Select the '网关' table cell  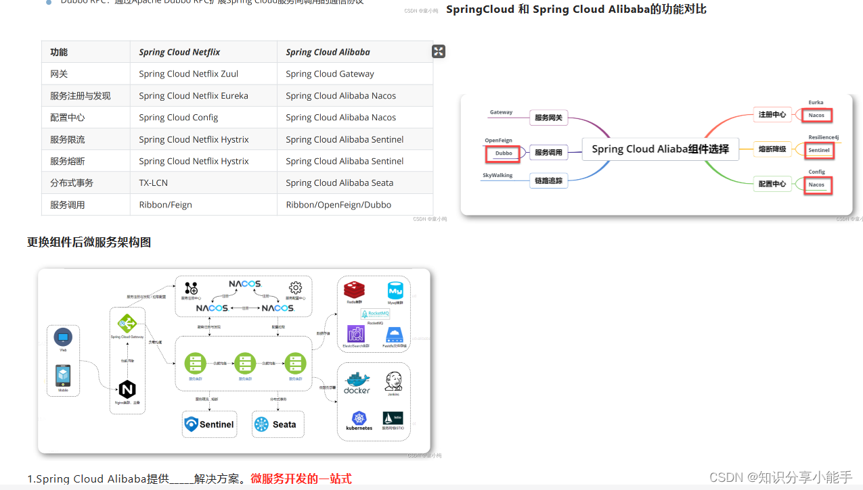pos(86,74)
